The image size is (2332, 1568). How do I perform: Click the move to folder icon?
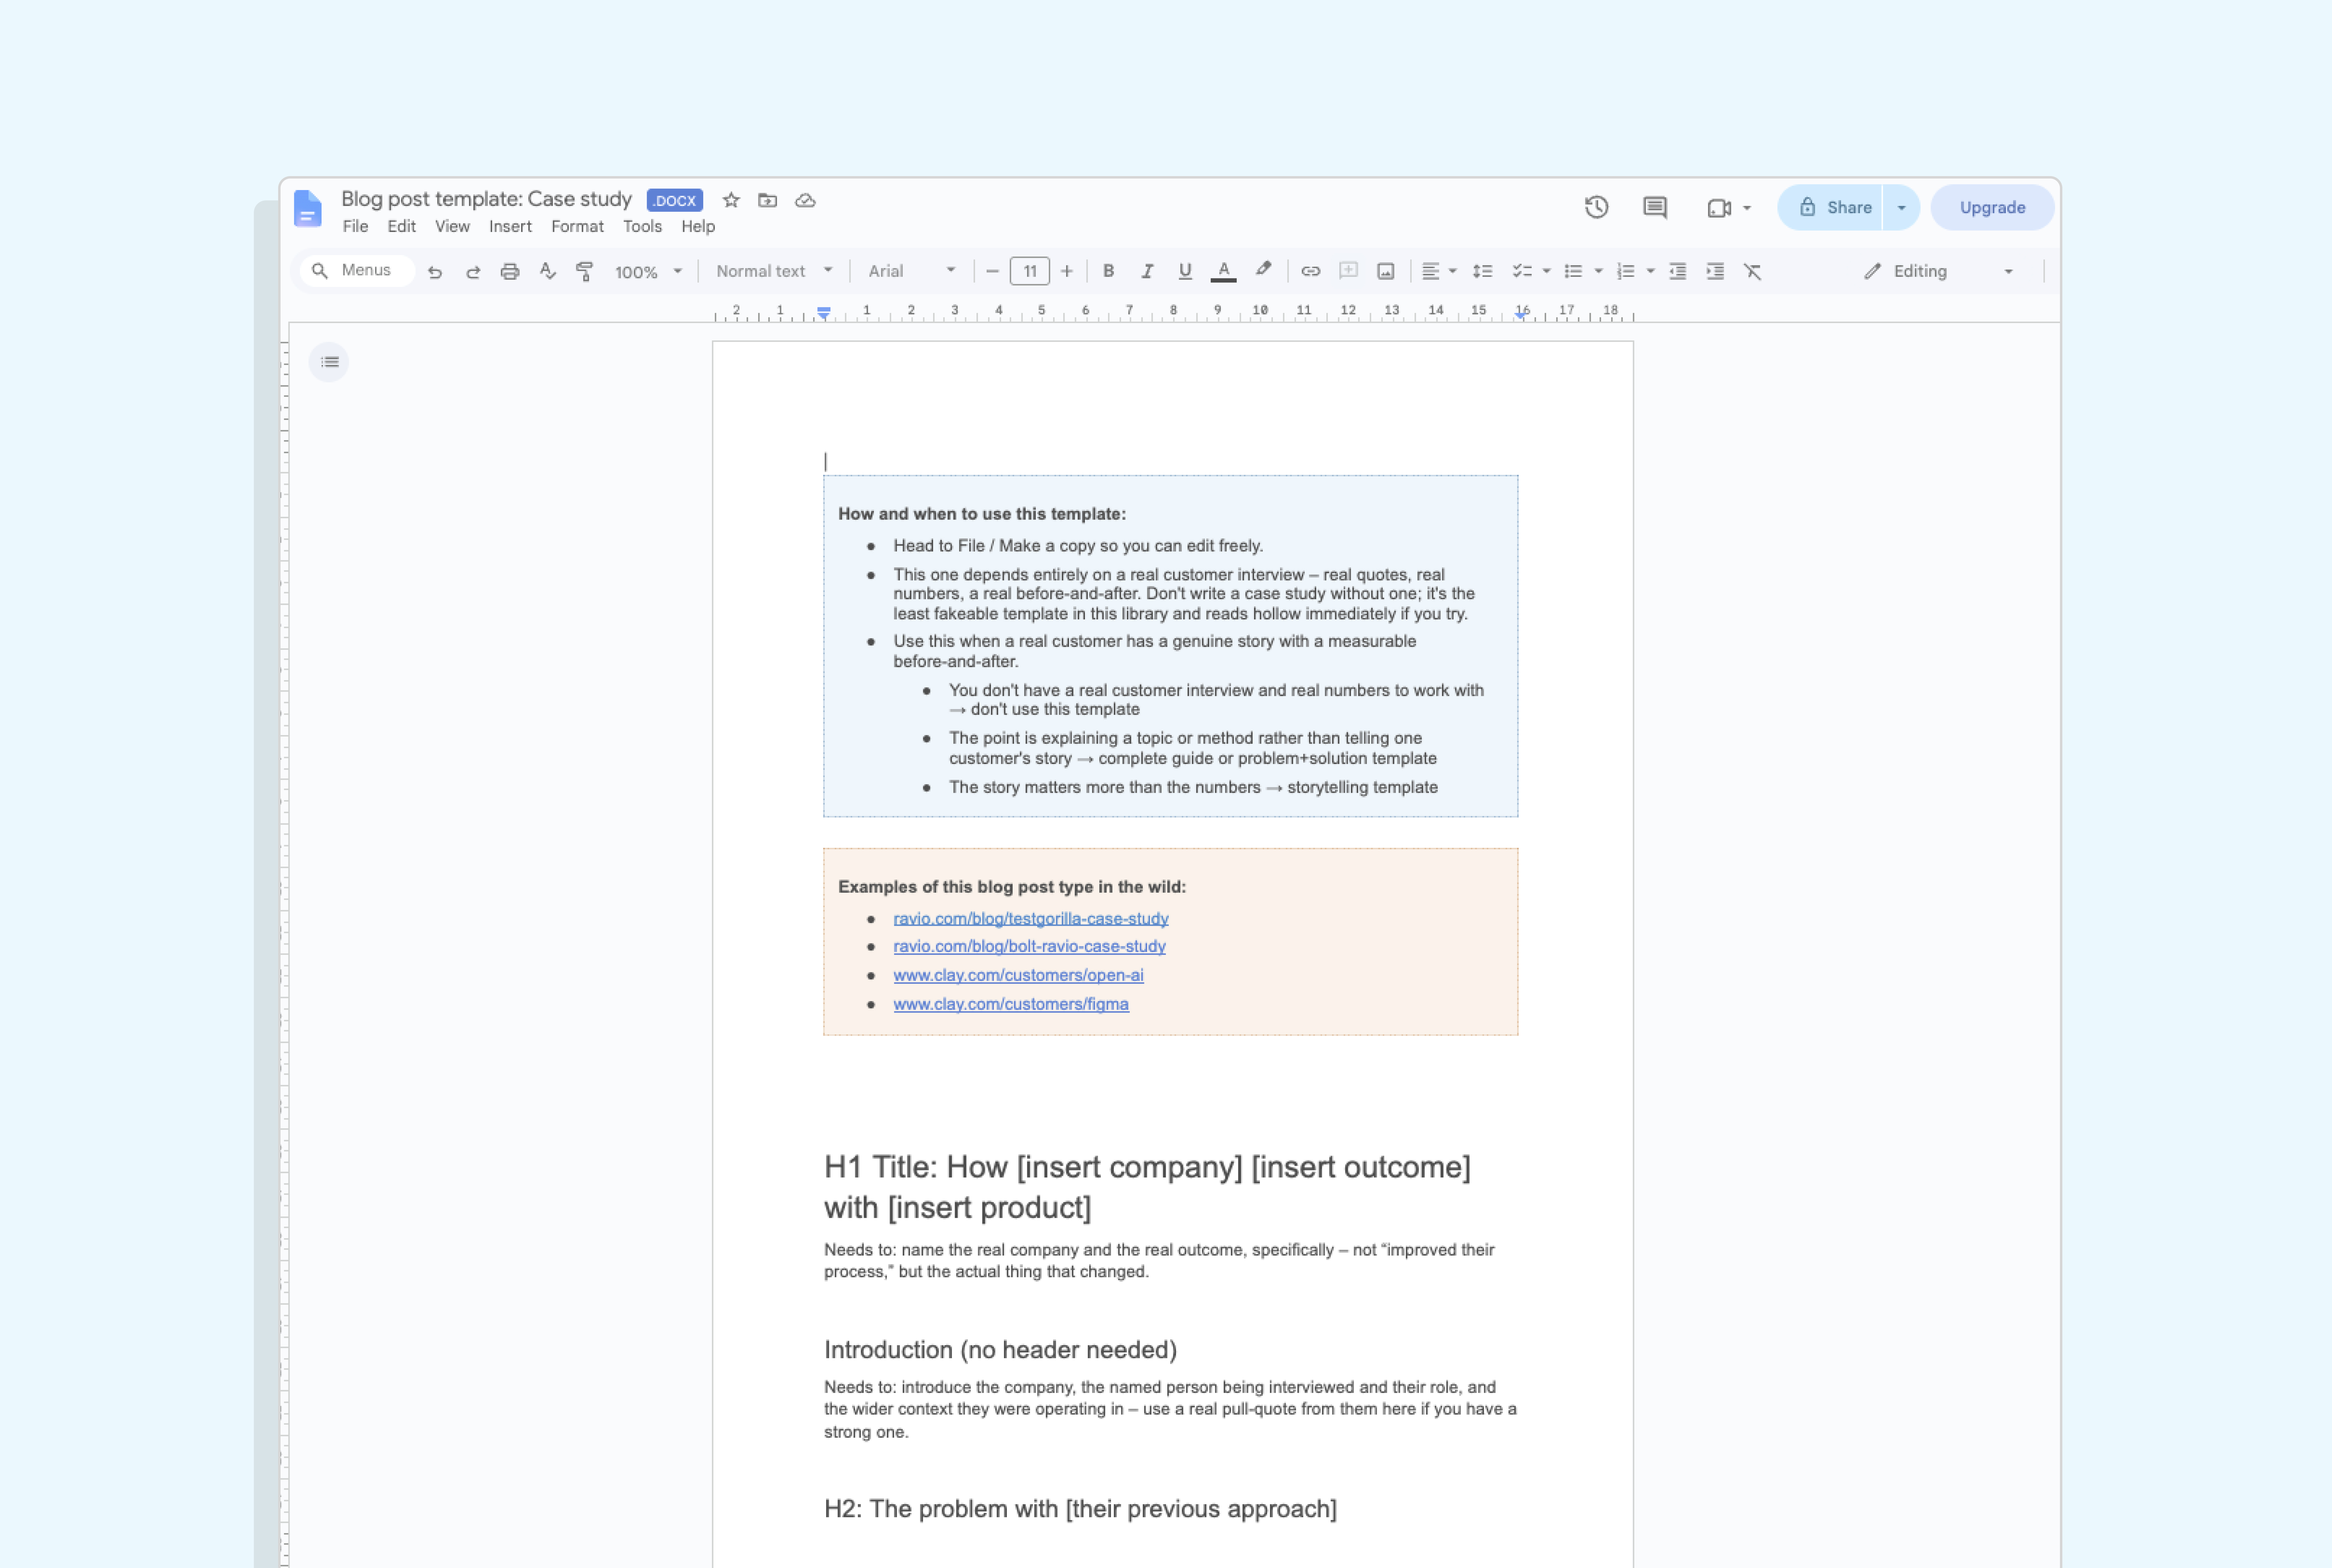(x=767, y=200)
